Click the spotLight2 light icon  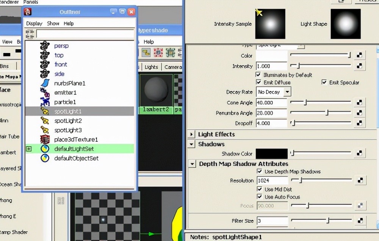(x=45, y=121)
